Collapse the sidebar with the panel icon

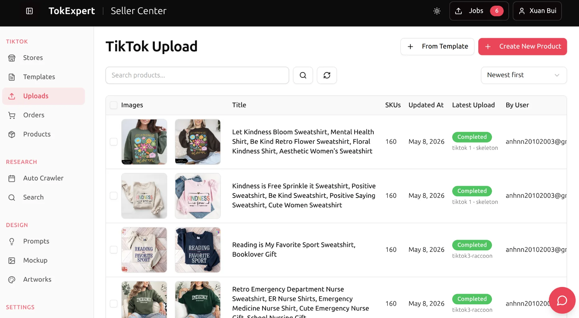click(30, 11)
